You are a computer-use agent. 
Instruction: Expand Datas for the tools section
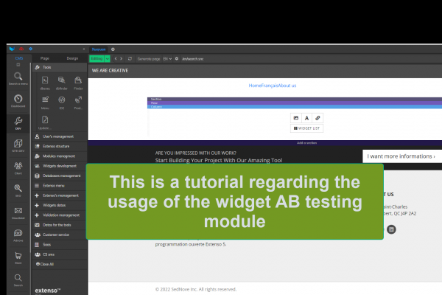click(60, 225)
